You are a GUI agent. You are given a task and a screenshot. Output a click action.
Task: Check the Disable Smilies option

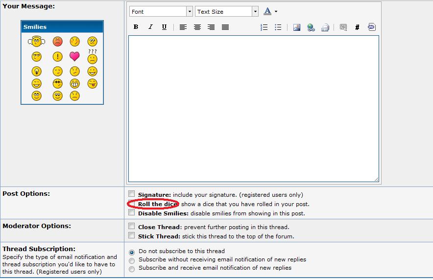pyautogui.click(x=131, y=213)
